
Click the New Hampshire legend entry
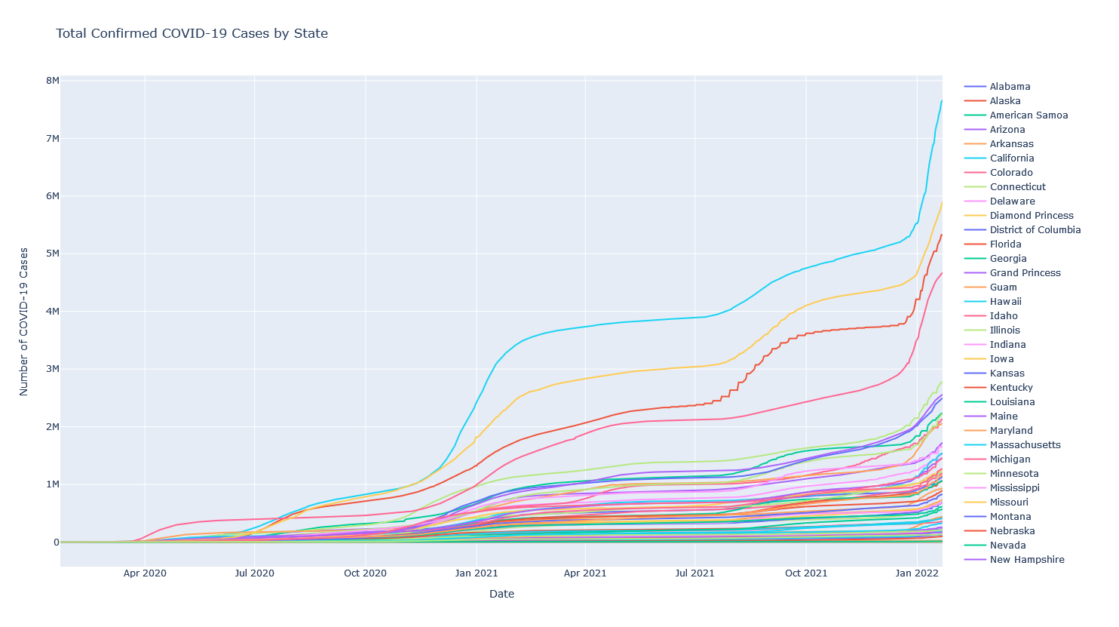pos(1026,560)
